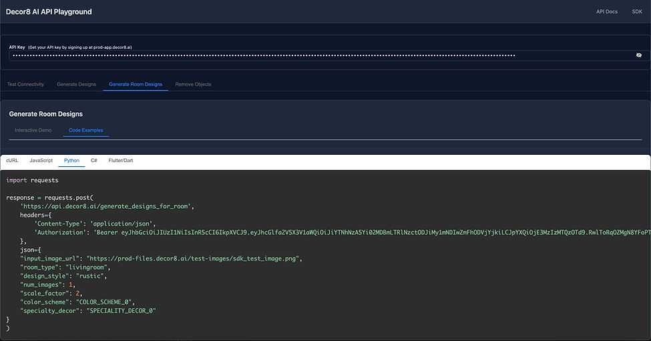
Task: Click the 'Content-Type' header line
Action: 95,224
